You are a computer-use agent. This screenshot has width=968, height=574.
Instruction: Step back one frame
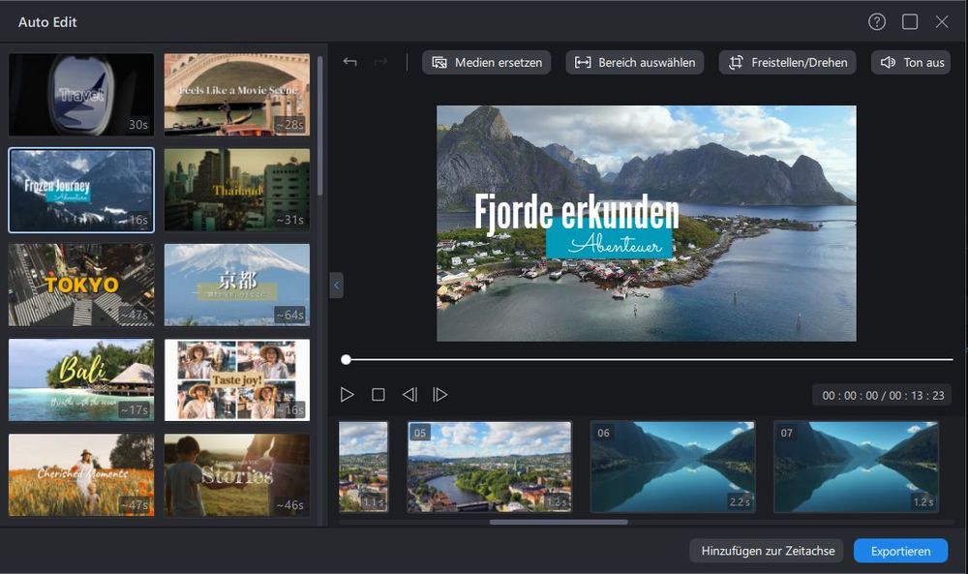(x=408, y=394)
